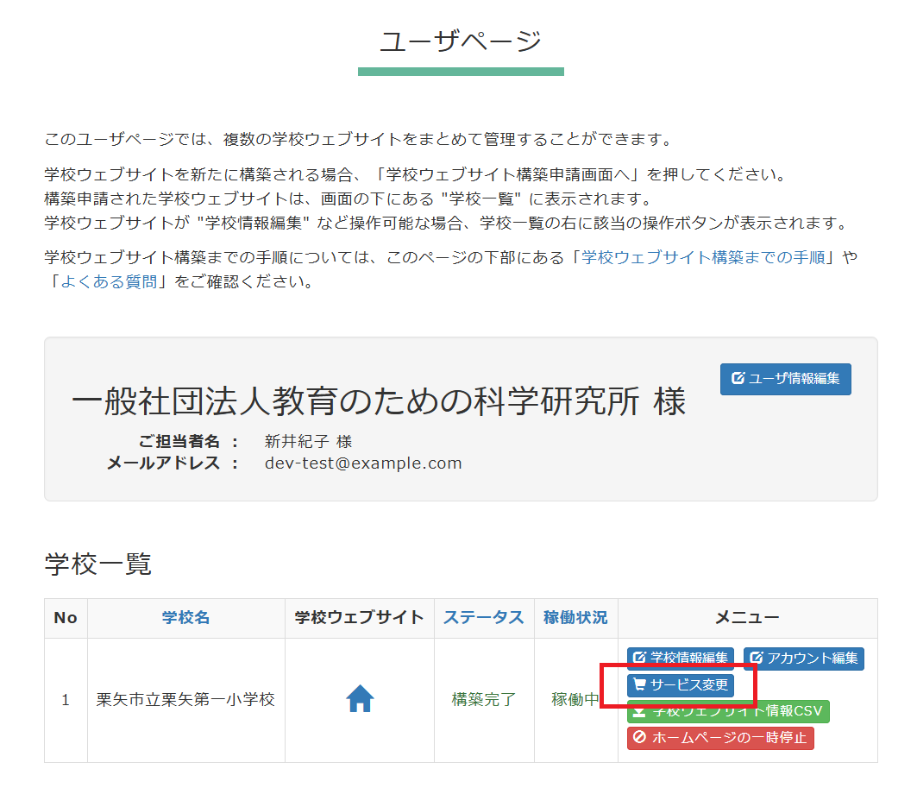Viewport: 917px width, 788px height.
Task: Sort the list by the 稼働状況 header
Action: [x=575, y=618]
